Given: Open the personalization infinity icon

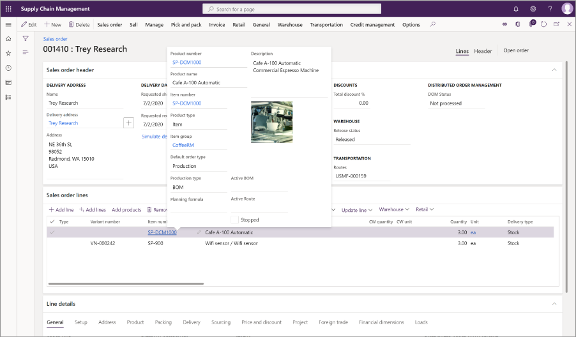Looking at the screenshot, I should pyautogui.click(x=504, y=24).
